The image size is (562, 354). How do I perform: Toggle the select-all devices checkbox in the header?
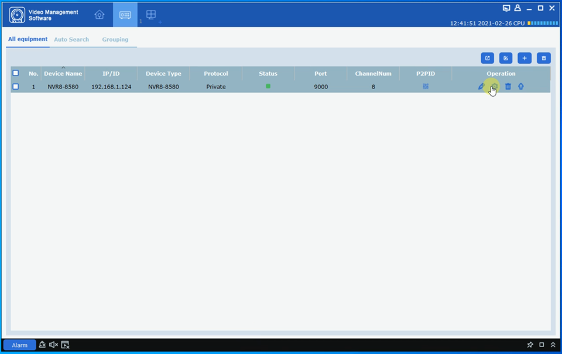point(15,73)
